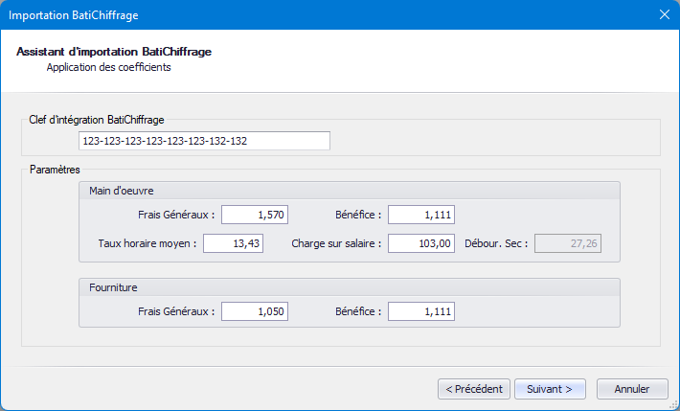Click the Clef d'intégration BatiChiffrage key field
The image size is (680, 411).
204,141
